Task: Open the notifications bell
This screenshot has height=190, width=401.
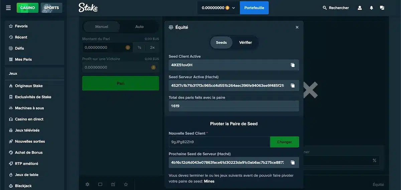Action: tap(371, 8)
